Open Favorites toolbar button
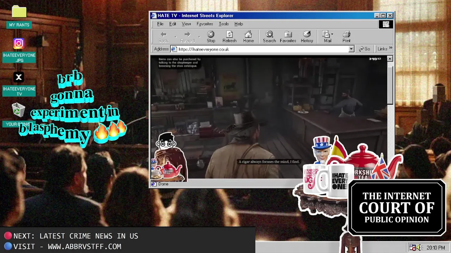 pyautogui.click(x=288, y=37)
